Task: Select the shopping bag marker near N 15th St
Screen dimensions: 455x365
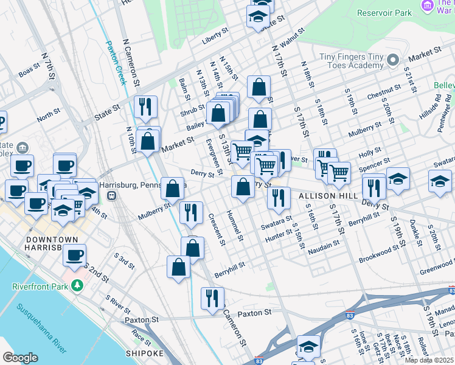Action: (x=259, y=89)
